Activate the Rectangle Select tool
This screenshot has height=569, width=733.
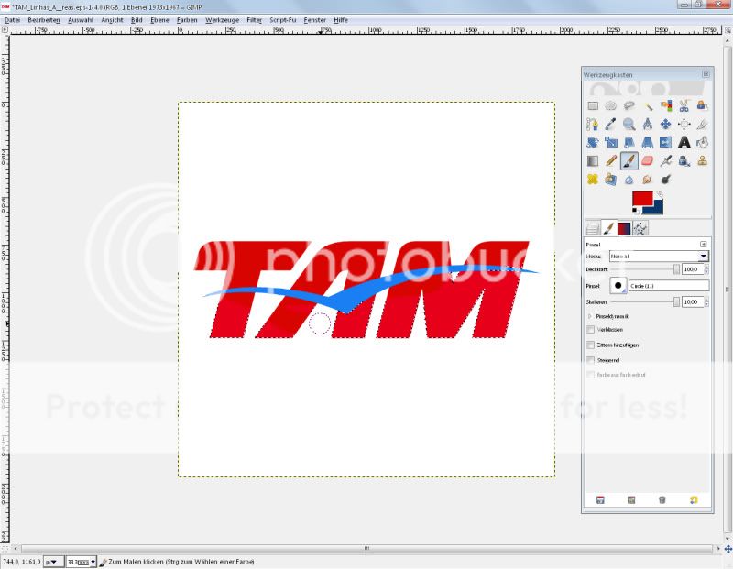point(593,106)
